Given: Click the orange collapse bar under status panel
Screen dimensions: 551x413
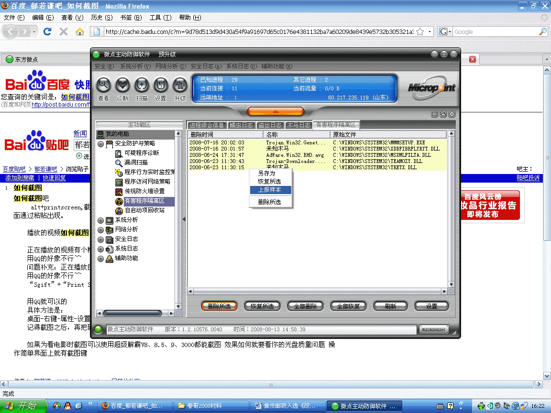Looking at the screenshot, I should tap(275, 111).
